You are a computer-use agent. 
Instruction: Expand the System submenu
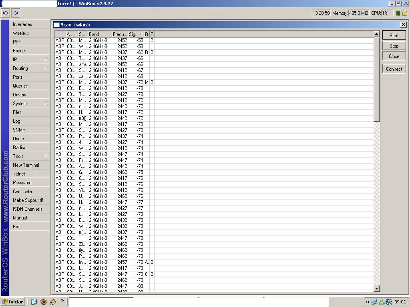click(30, 104)
